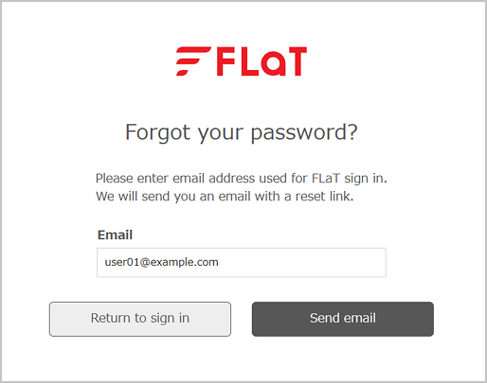Click the letter L in the FLaT logo

pos(250,61)
